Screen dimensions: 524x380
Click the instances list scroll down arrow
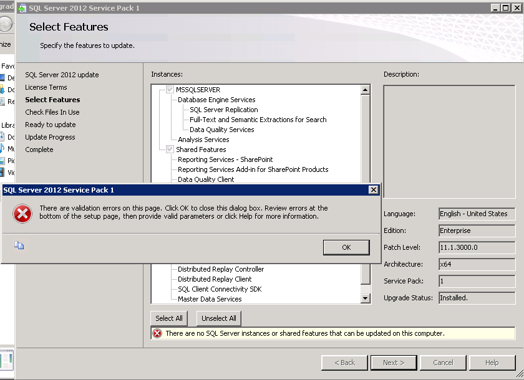[x=366, y=298]
